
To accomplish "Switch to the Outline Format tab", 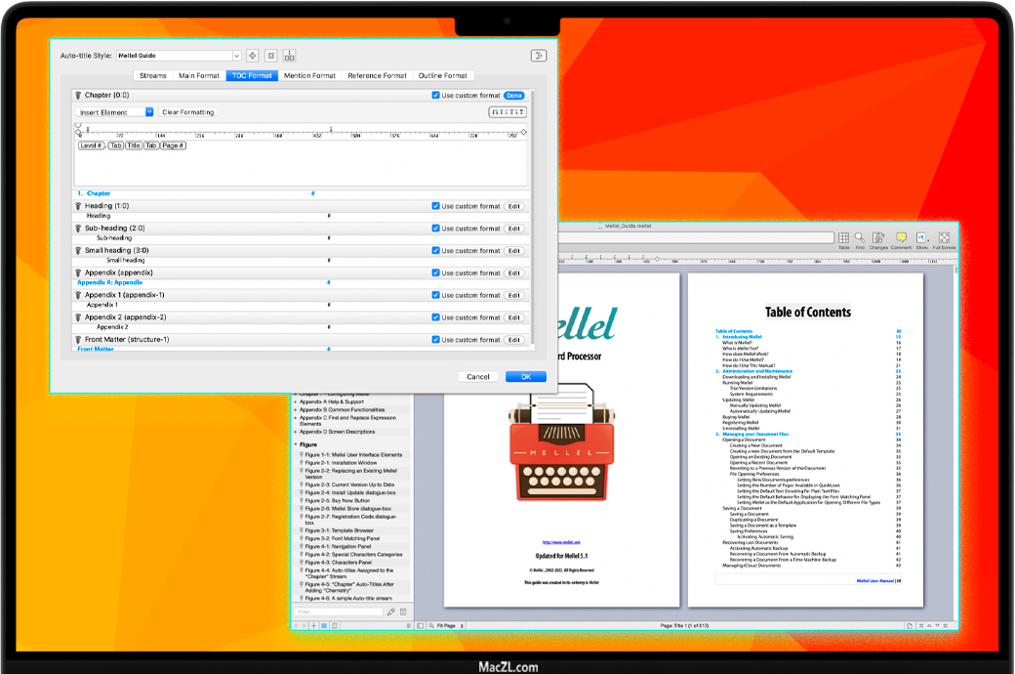I will 443,75.
